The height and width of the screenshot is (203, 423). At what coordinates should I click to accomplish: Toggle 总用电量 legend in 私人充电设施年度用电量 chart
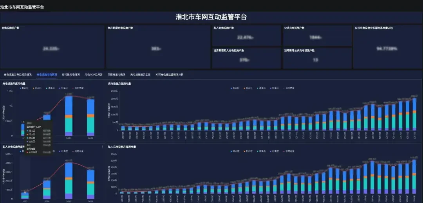coord(78,151)
